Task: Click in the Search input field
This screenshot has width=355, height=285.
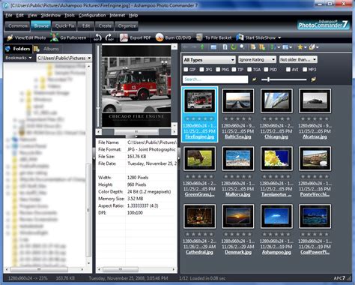Action: [215, 79]
